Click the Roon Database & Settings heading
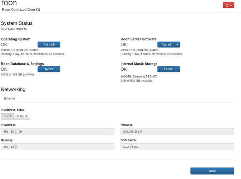 [22, 64]
